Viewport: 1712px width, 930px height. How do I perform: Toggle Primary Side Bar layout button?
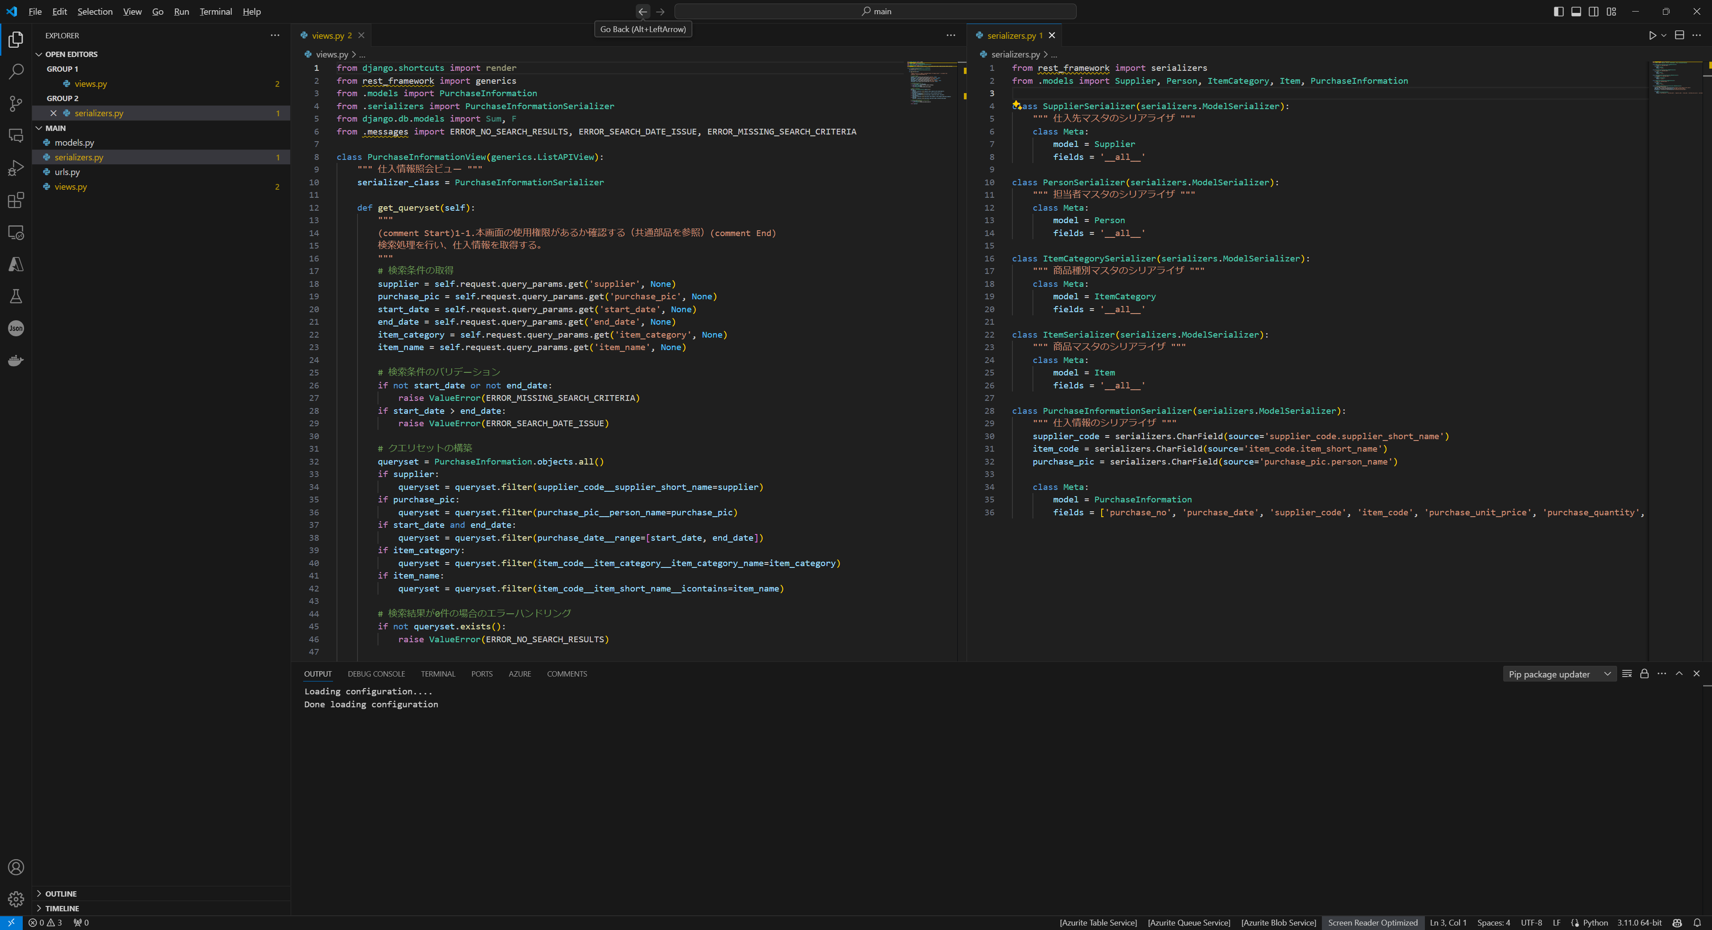point(1559,11)
